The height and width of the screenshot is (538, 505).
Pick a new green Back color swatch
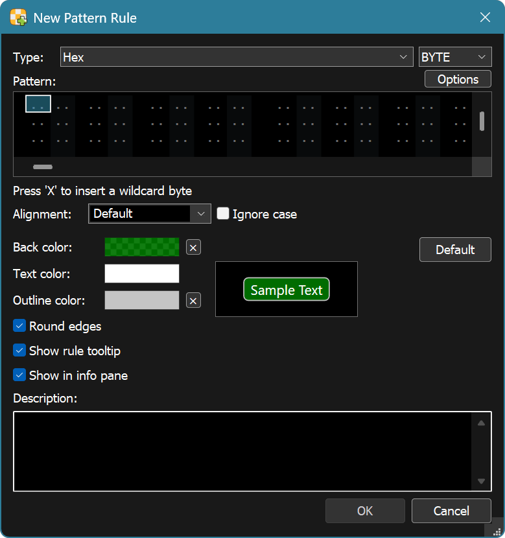click(x=142, y=247)
